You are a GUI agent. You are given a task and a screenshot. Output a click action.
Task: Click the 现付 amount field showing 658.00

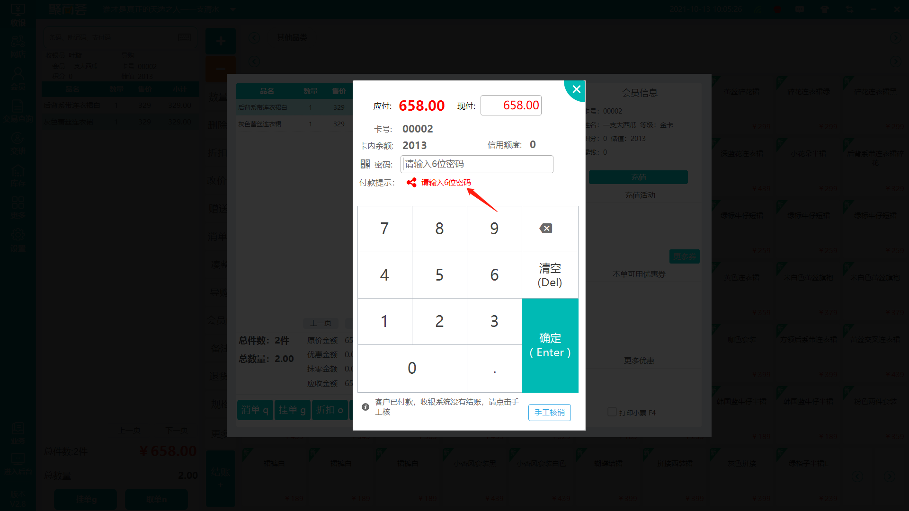click(511, 105)
